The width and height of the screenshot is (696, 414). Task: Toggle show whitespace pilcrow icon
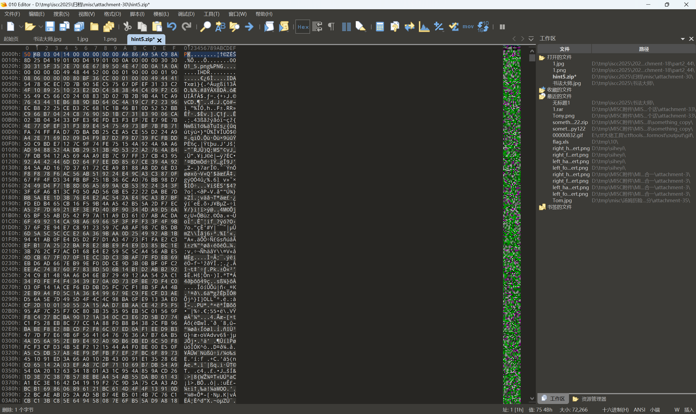[331, 27]
